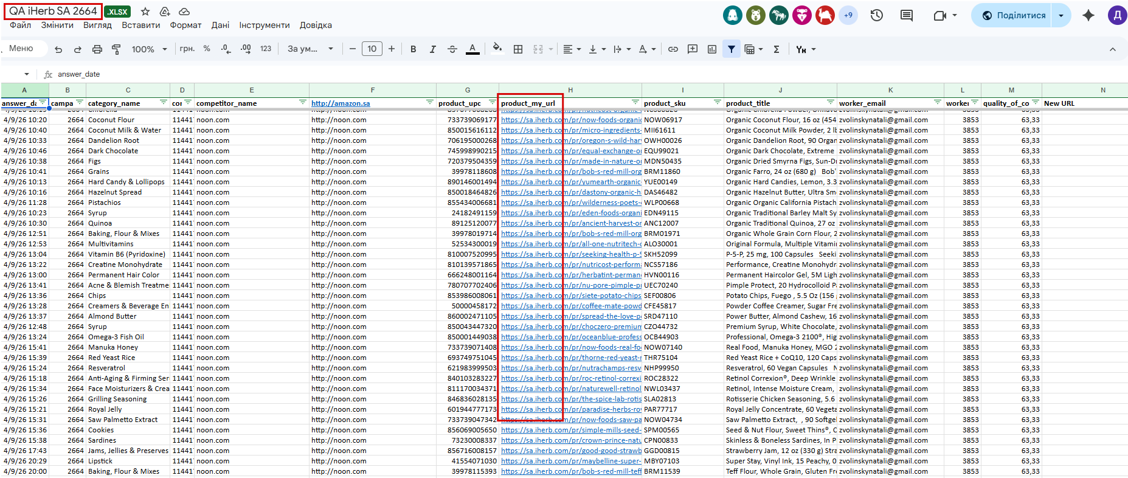This screenshot has width=1128, height=478.
Task: Open the Файл menu
Action: pyautogui.click(x=21, y=25)
